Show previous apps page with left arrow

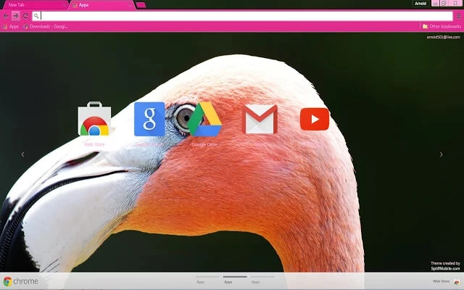click(x=22, y=154)
